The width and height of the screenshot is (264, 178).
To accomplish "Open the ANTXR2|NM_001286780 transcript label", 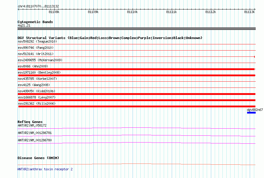I will (x=35, y=140).
